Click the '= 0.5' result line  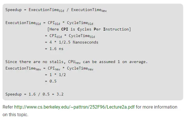[x=51, y=81]
